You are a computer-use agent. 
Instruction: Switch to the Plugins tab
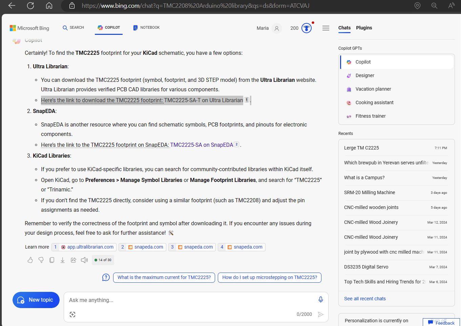click(364, 28)
